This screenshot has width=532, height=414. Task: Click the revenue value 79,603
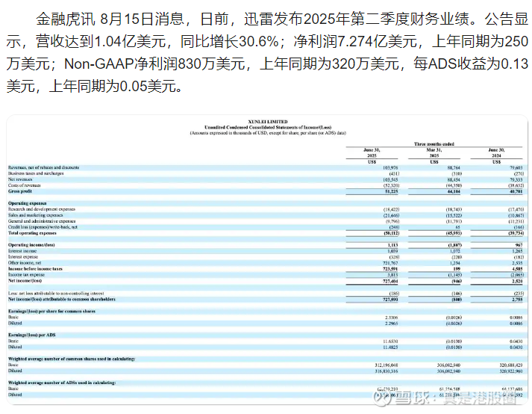pos(516,168)
